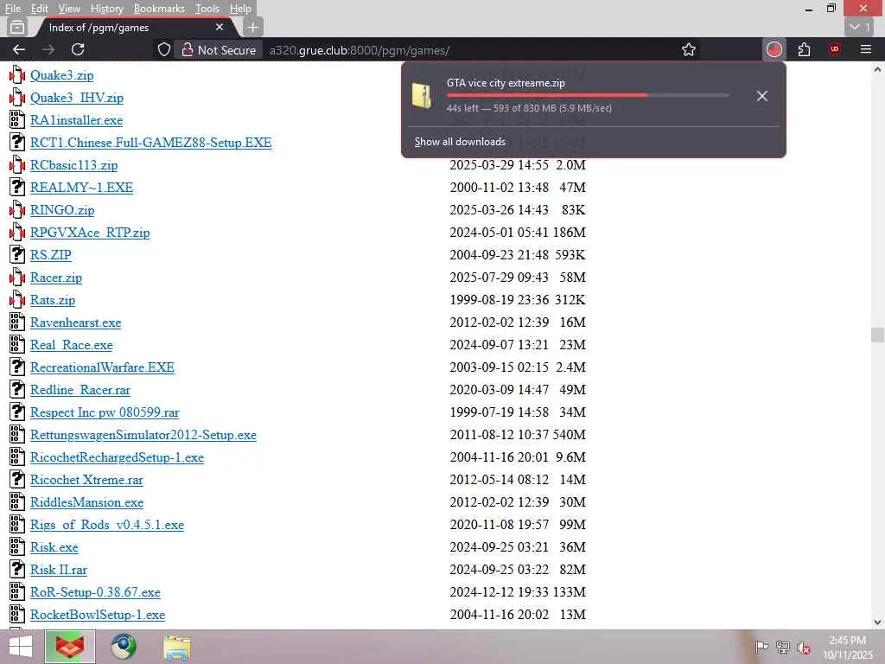Click the Not Secure lock indicator
Viewport: 885px width, 664px height.
[x=219, y=49]
